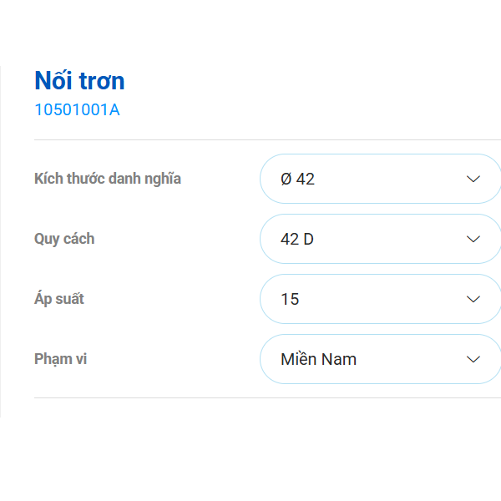Image resolution: width=501 pixels, height=501 pixels.
Task: Open the Áp suất dropdown
Action: pos(380,299)
